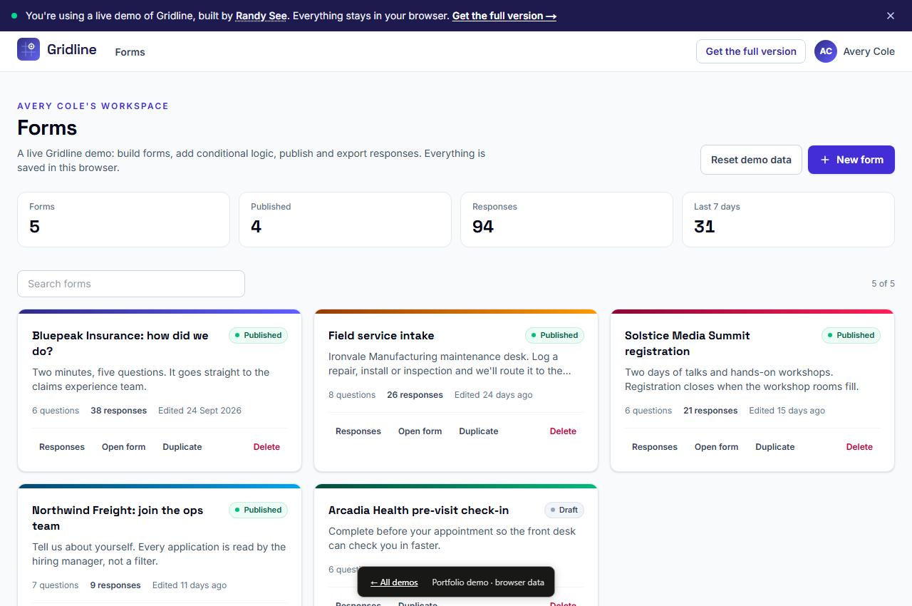Click the 26 responses text
The height and width of the screenshot is (606, 912).
tap(415, 395)
